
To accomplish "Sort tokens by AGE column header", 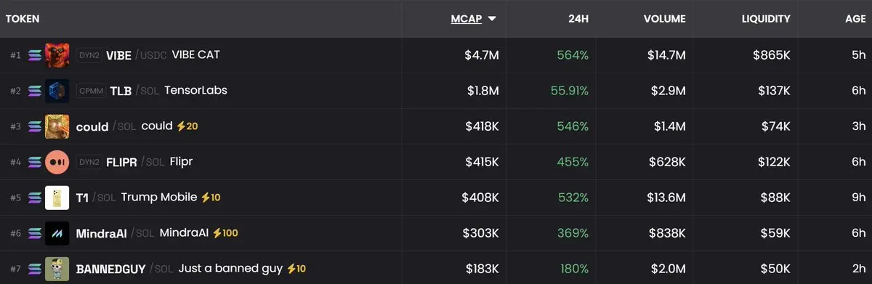I will (x=854, y=19).
